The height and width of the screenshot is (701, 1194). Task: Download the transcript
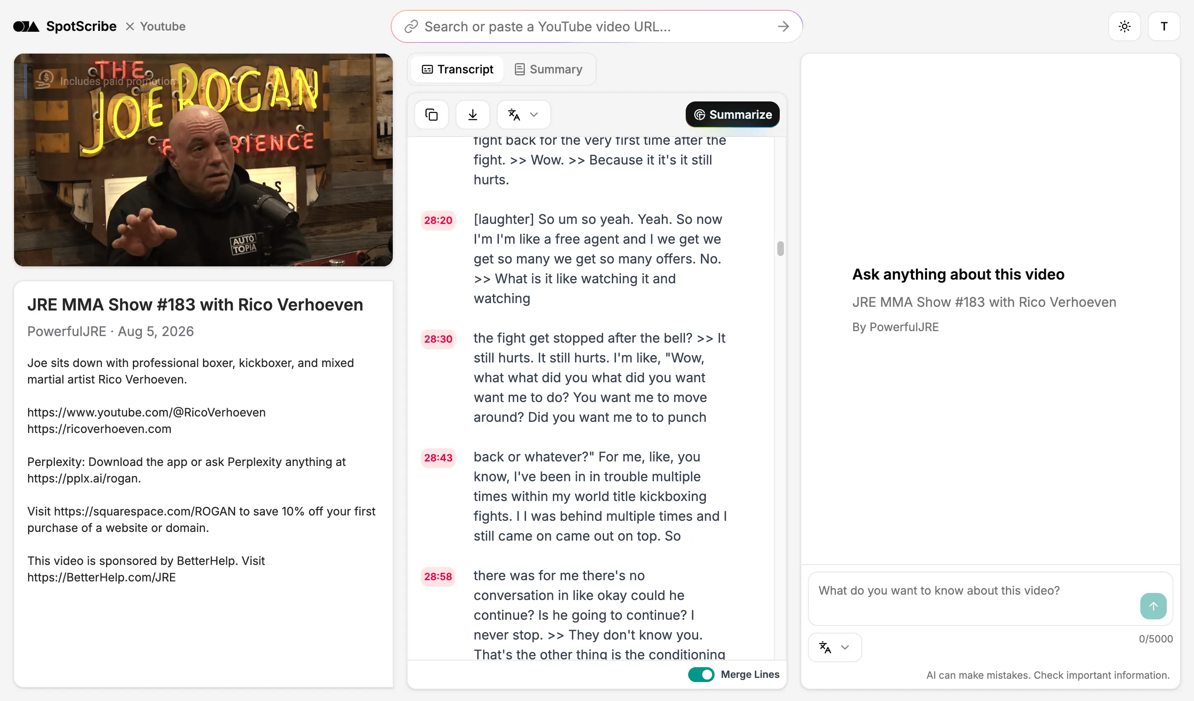click(472, 115)
